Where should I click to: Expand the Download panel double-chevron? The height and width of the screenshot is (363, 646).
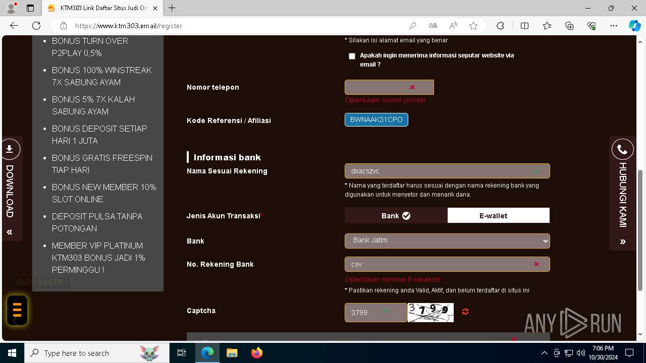[9, 232]
